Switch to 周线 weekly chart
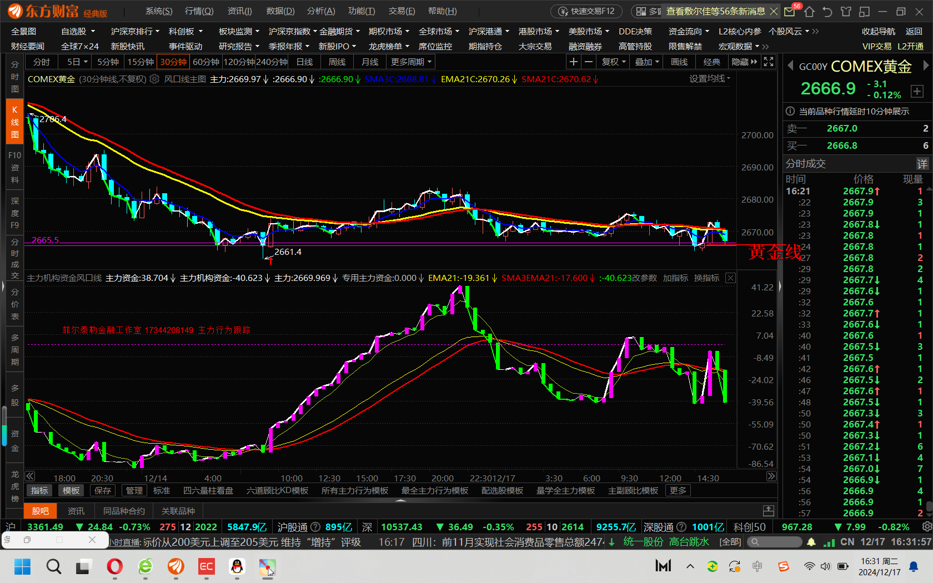 [x=337, y=62]
